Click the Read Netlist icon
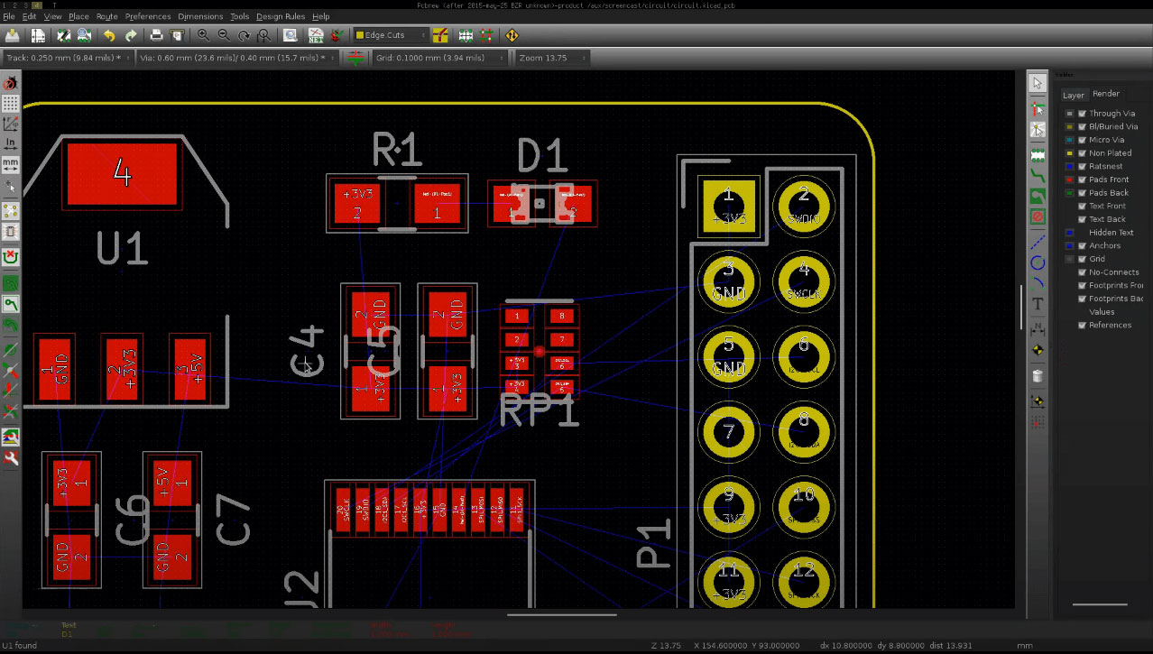The width and height of the screenshot is (1153, 654). click(x=316, y=35)
